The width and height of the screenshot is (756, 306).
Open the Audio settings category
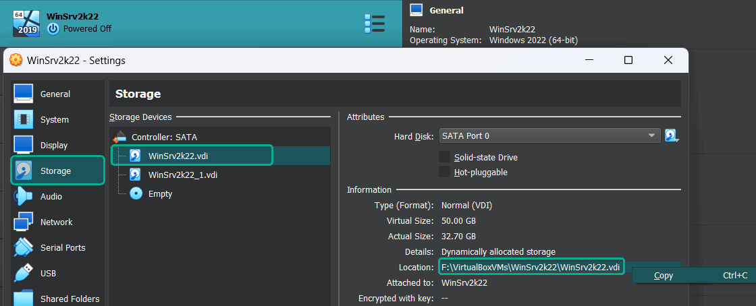[x=57, y=196]
